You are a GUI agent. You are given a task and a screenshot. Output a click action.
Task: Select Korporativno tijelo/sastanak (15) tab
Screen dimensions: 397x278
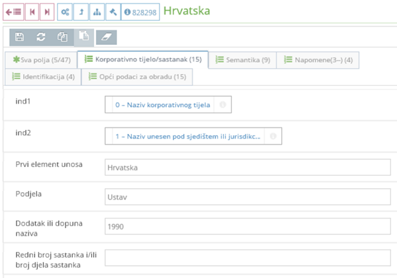[143, 59]
